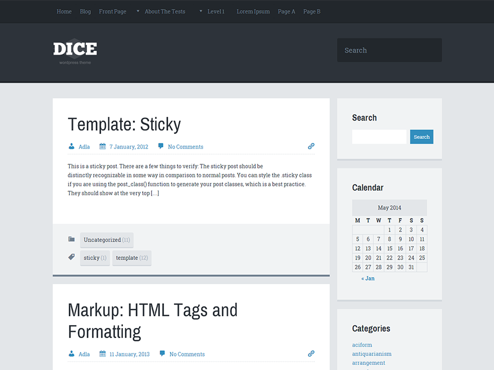Click inside the sidebar search field
The image size is (494, 370).
tap(378, 136)
